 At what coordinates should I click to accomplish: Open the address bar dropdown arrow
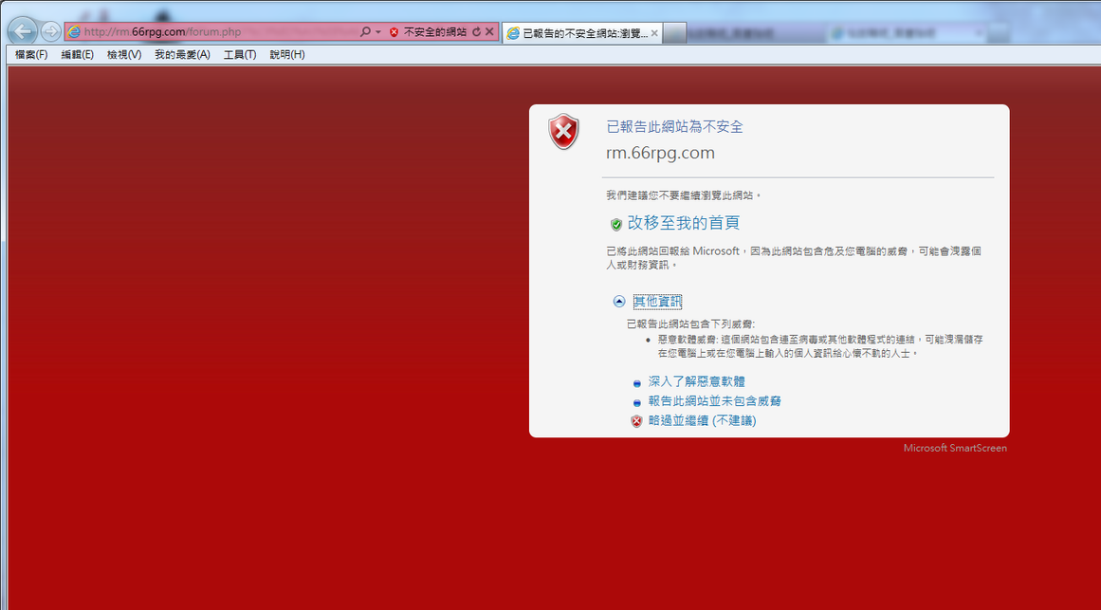pyautogui.click(x=377, y=31)
